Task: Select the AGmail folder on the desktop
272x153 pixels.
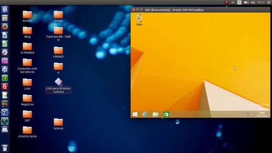Action: [27, 16]
